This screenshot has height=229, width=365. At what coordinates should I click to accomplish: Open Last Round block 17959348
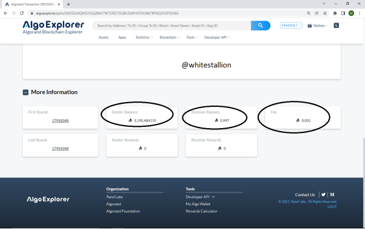[60, 149]
